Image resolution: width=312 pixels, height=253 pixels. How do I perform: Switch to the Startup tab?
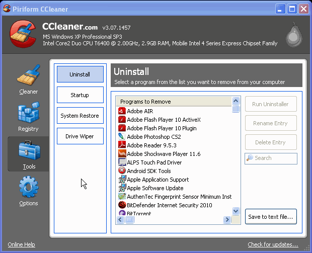pos(80,95)
